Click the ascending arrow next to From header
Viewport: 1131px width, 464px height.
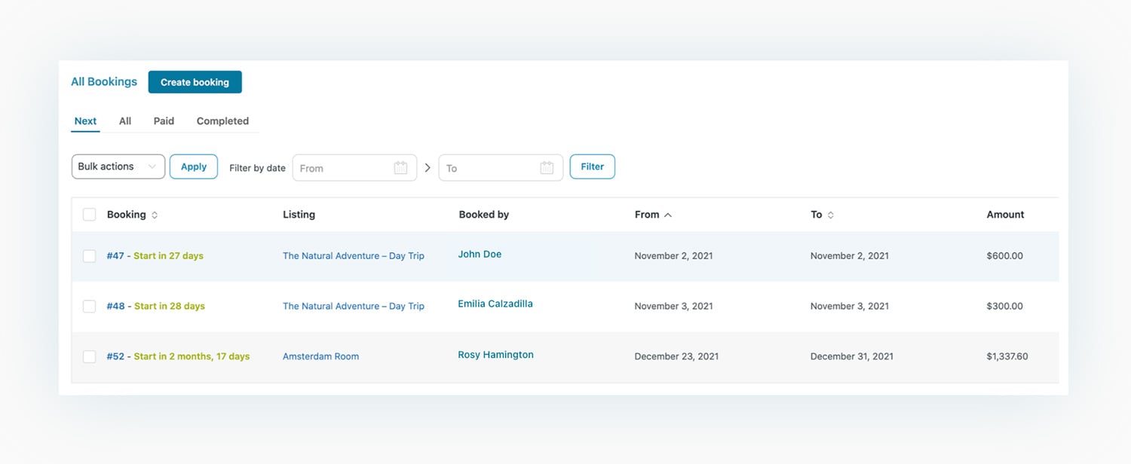[667, 215]
